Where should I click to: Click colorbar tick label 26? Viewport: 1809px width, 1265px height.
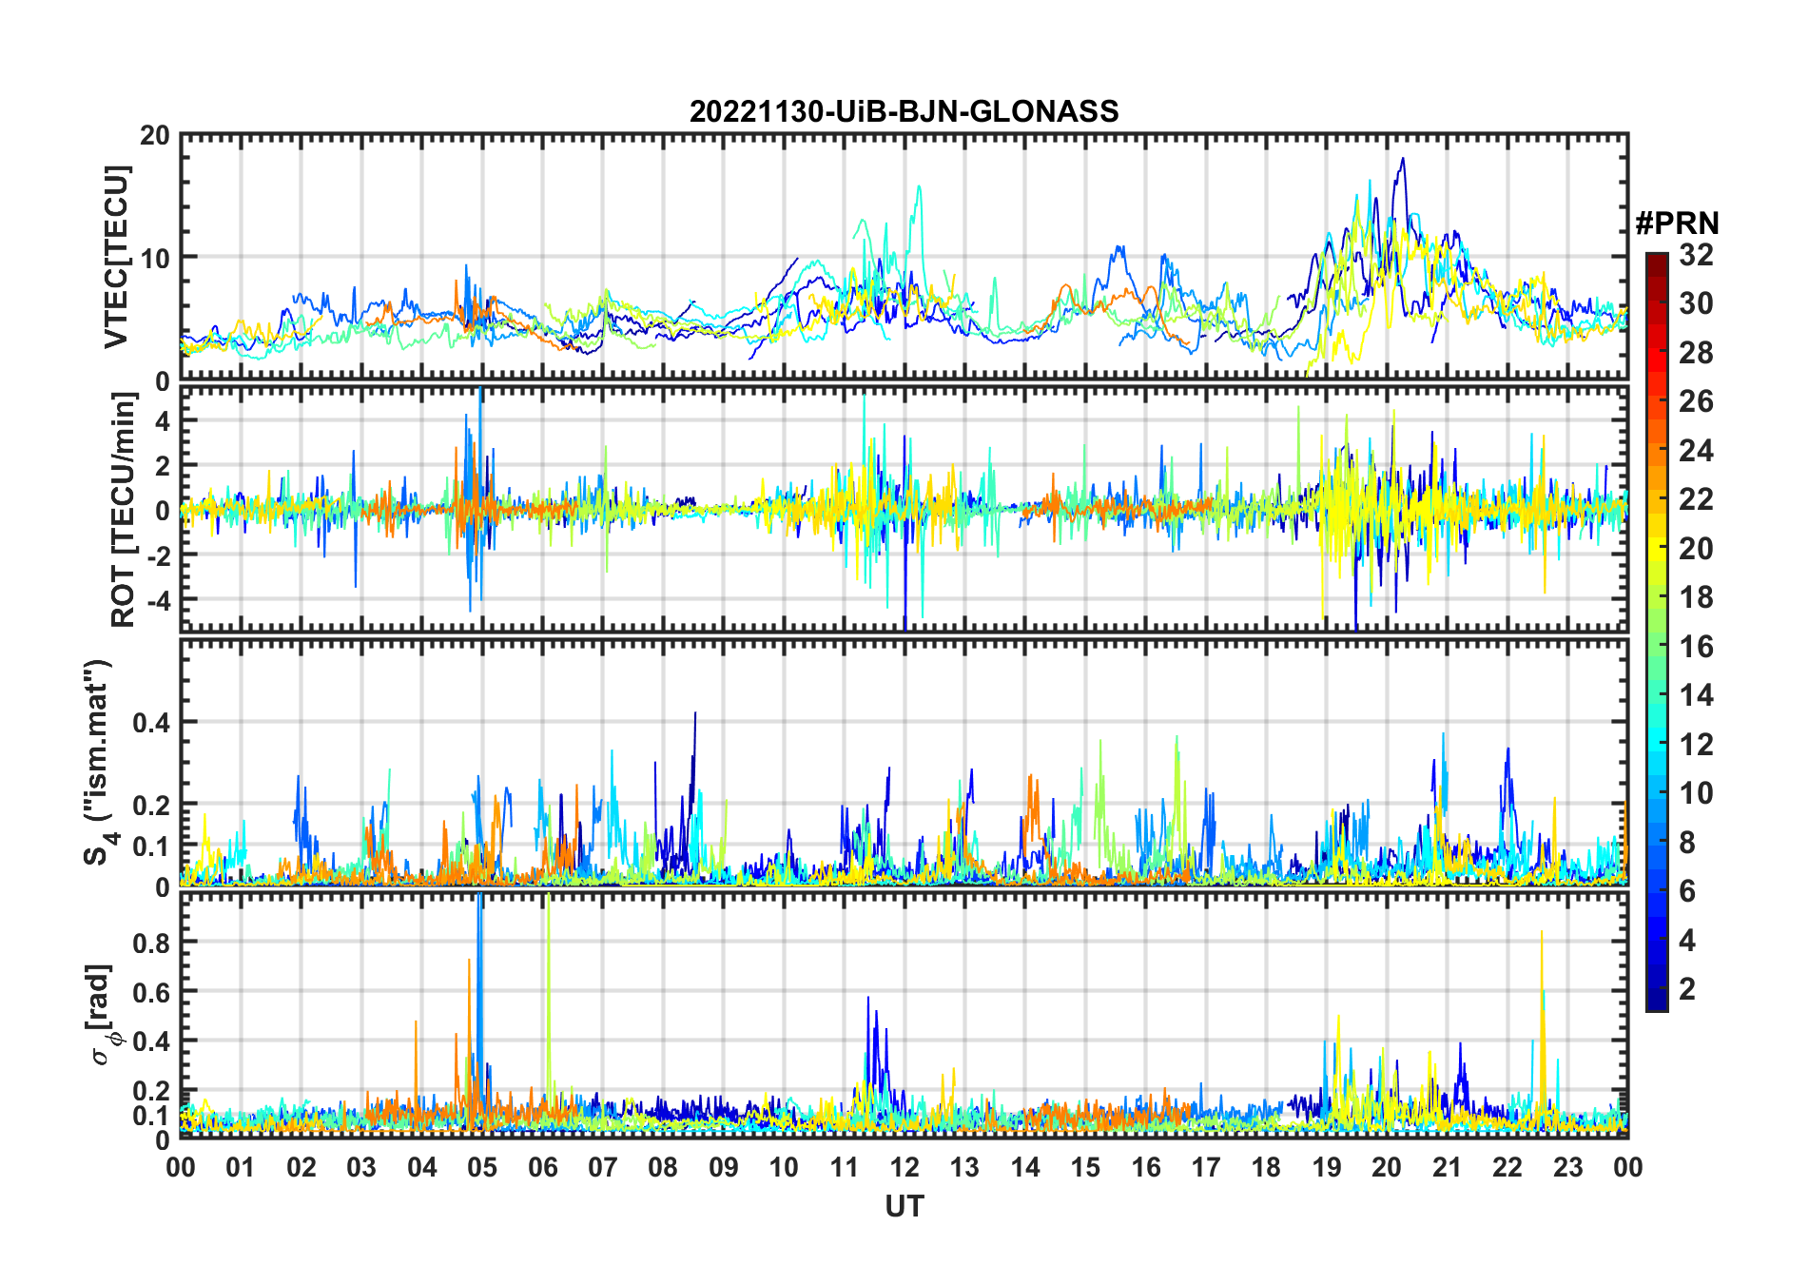coord(1696,401)
